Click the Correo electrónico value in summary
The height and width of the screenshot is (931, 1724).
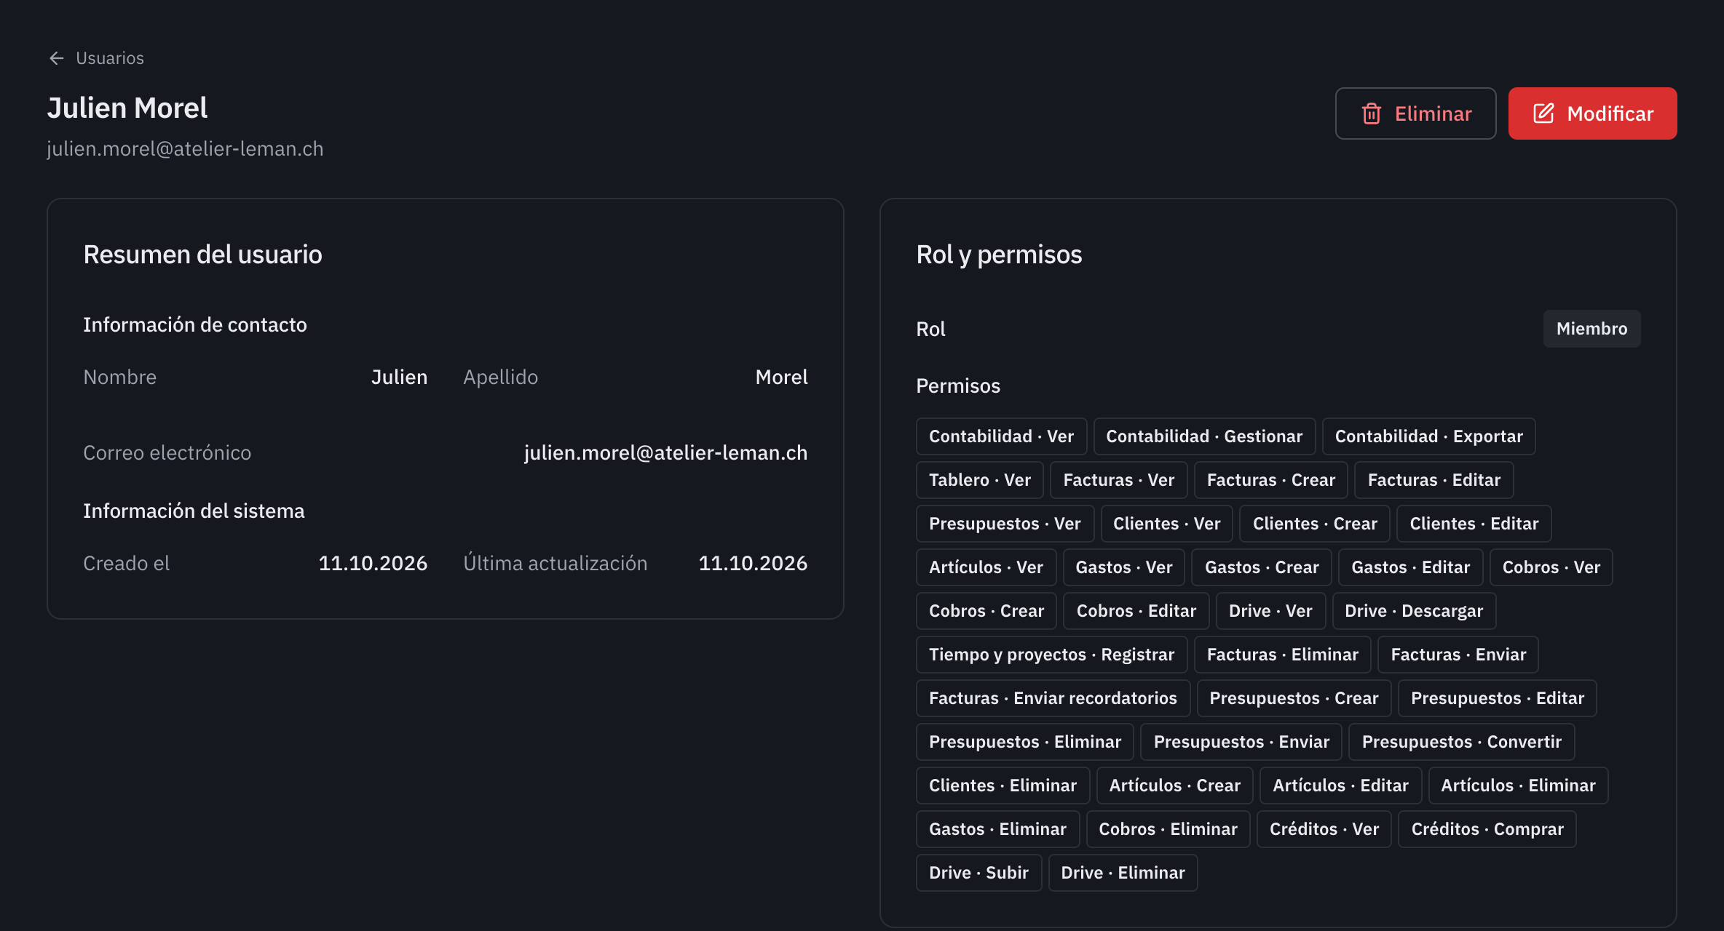point(665,452)
